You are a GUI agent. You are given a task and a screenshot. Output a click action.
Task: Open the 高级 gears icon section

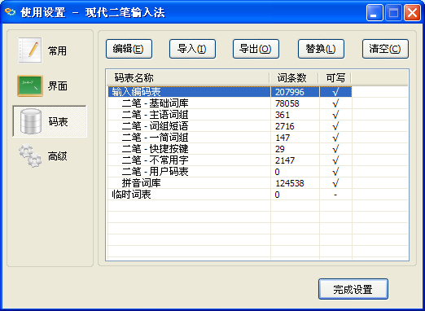tap(30, 155)
